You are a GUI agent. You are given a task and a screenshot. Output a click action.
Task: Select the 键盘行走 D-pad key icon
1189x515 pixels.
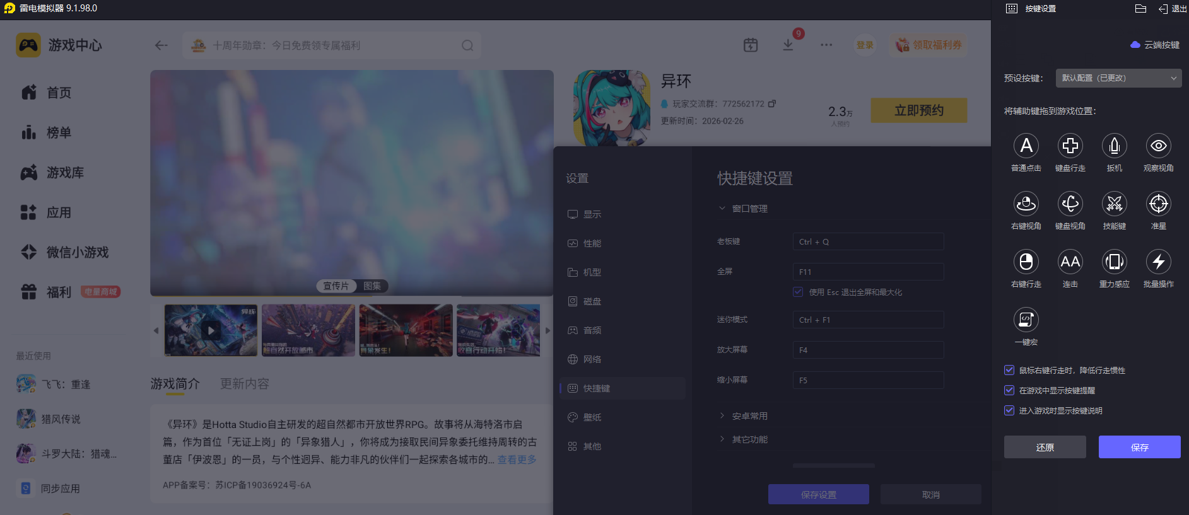point(1070,146)
